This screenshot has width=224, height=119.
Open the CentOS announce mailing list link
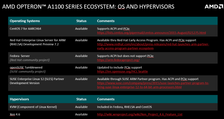[x=151, y=33]
